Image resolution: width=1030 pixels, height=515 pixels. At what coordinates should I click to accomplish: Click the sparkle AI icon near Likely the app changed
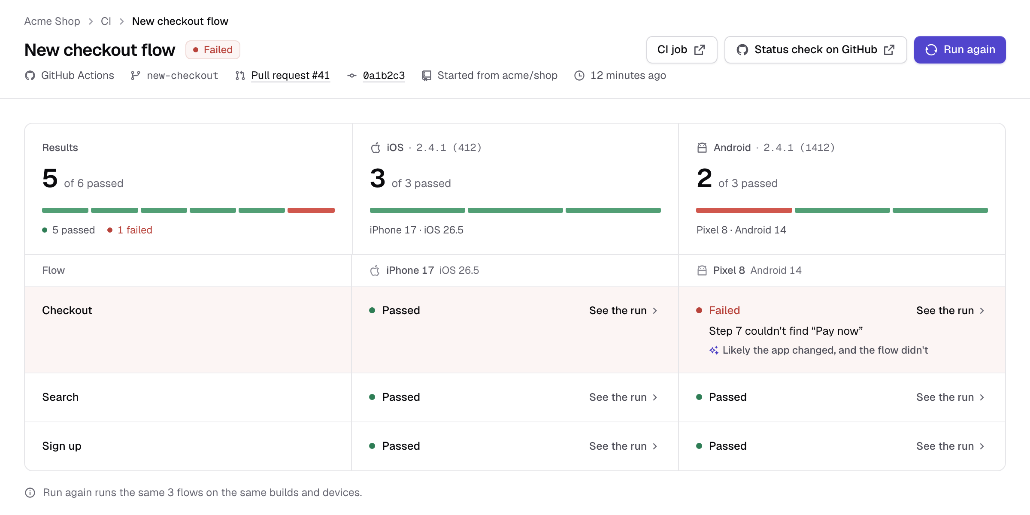tap(714, 350)
